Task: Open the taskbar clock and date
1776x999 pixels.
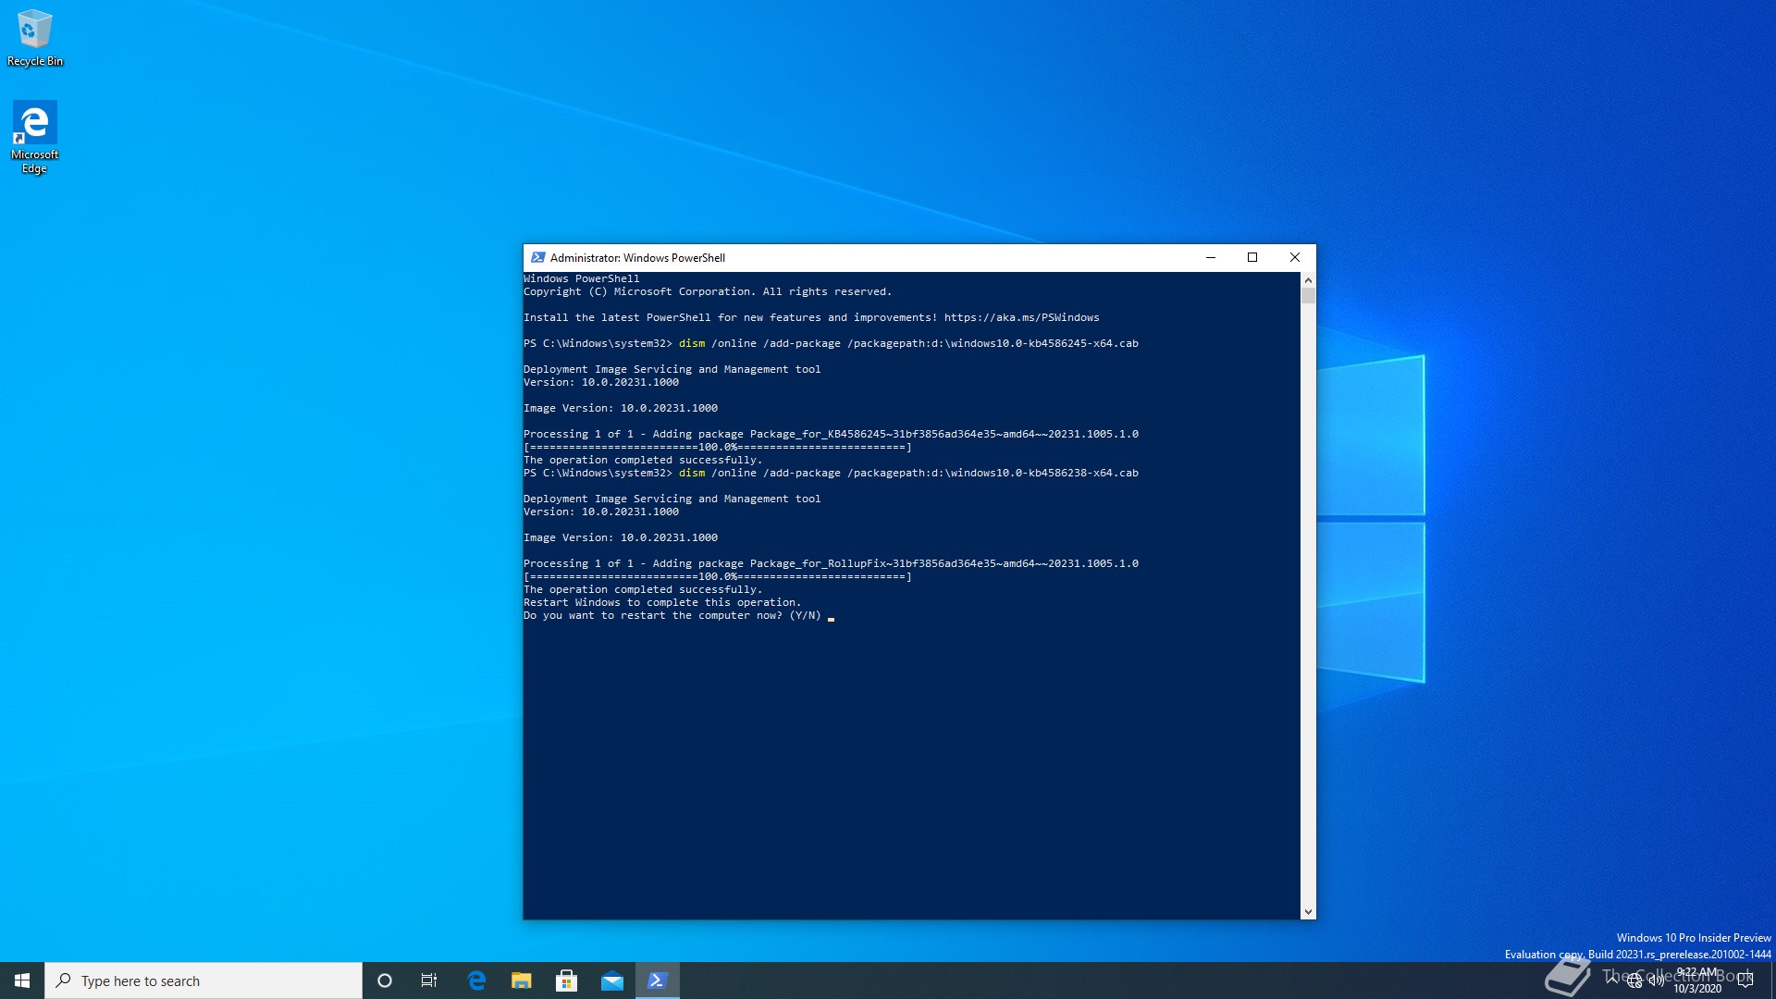Action: pos(1697,980)
